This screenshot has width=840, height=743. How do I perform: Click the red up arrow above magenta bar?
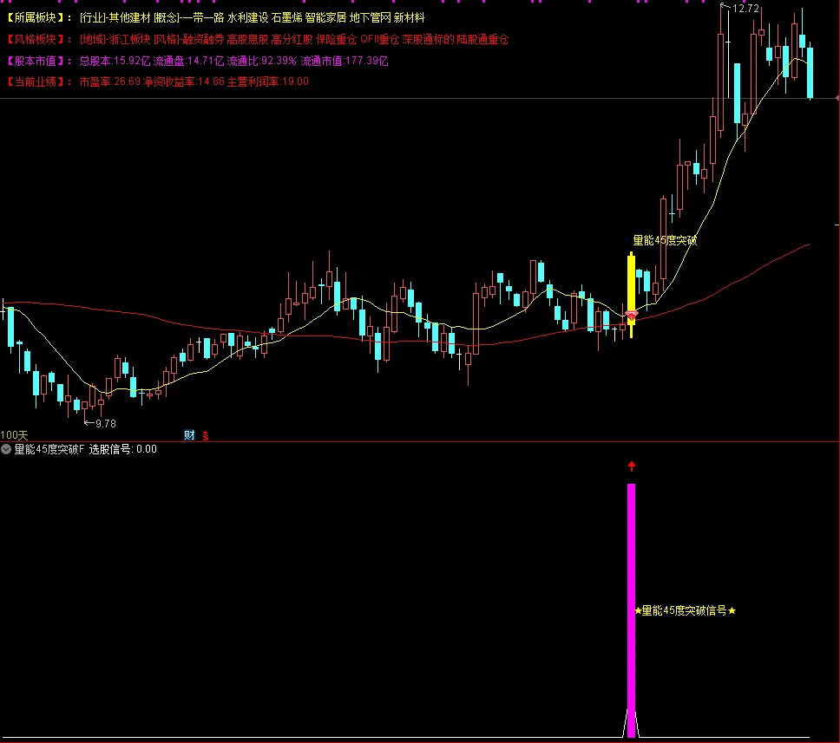click(x=632, y=466)
